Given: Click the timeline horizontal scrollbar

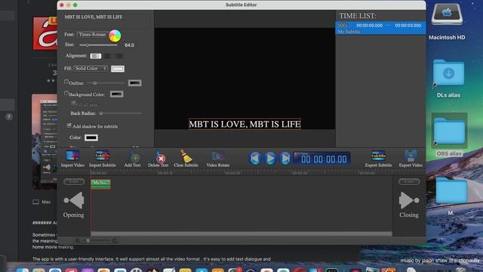Looking at the screenshot, I should click(x=241, y=233).
